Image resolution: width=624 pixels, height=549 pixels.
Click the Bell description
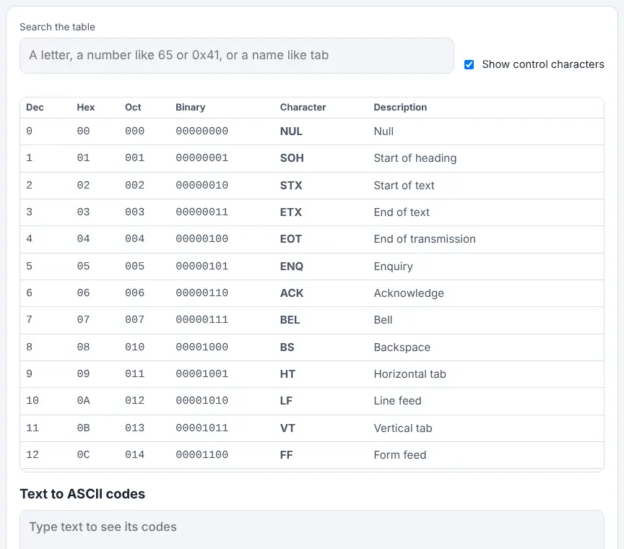[383, 320]
